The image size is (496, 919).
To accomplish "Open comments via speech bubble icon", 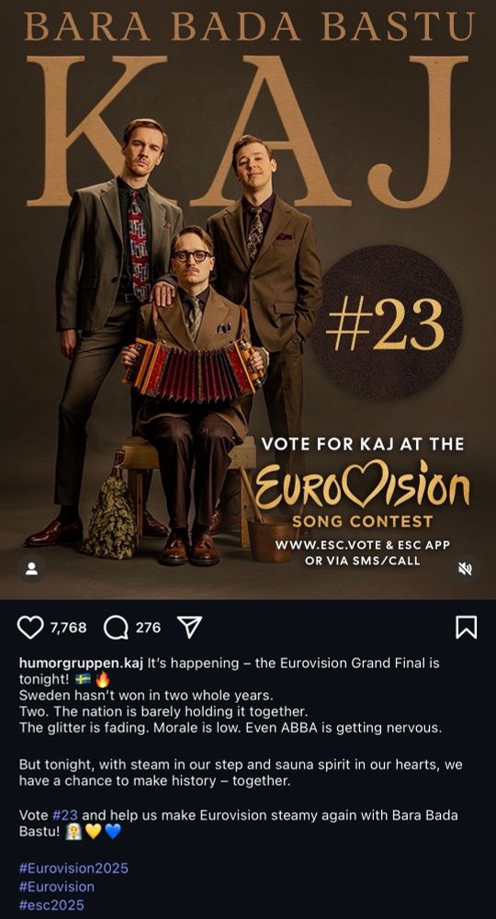I will 116,628.
